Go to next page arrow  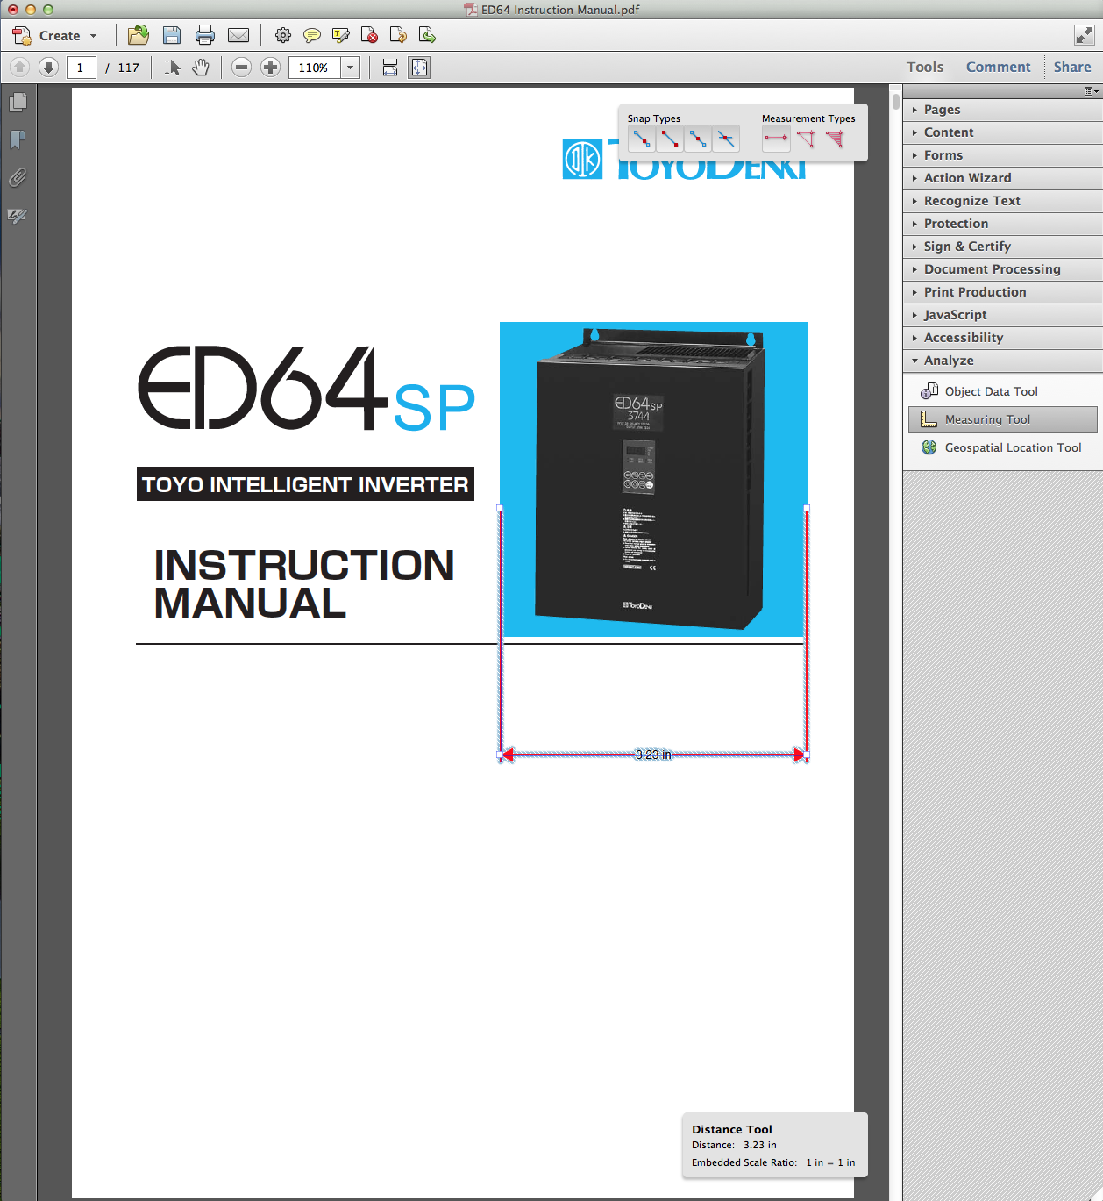pyautogui.click(x=49, y=67)
